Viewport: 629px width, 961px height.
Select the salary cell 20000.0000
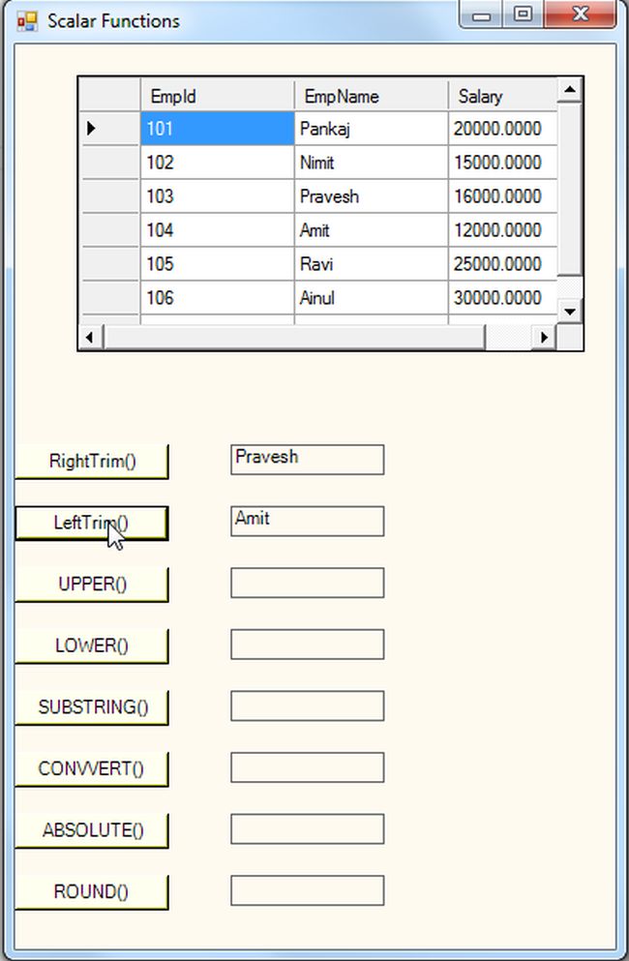(x=502, y=129)
